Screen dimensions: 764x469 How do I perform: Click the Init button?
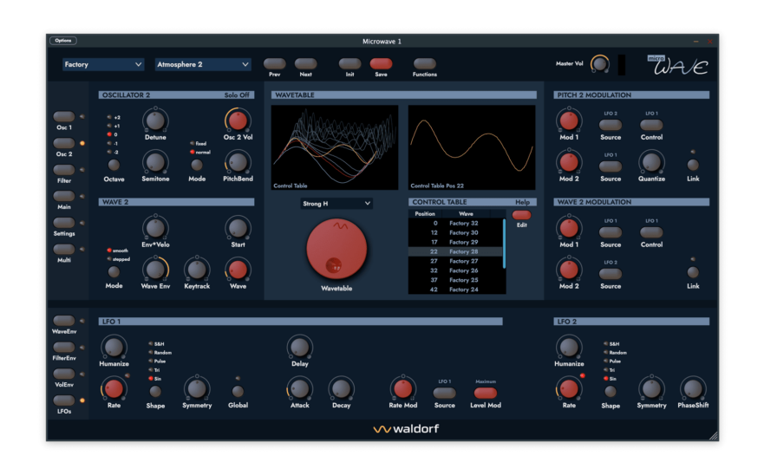click(349, 63)
